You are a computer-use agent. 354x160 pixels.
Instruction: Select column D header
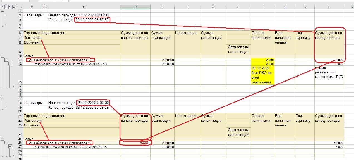pyautogui.click(x=135, y=7)
